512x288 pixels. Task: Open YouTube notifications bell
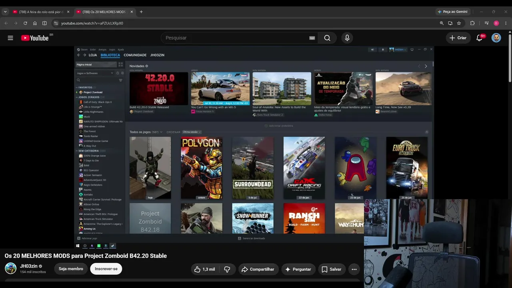pos(479,38)
